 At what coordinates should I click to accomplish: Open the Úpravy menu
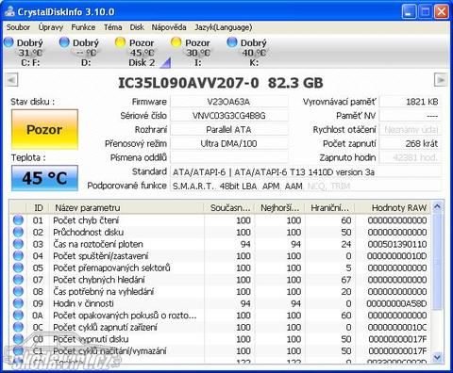(51, 27)
